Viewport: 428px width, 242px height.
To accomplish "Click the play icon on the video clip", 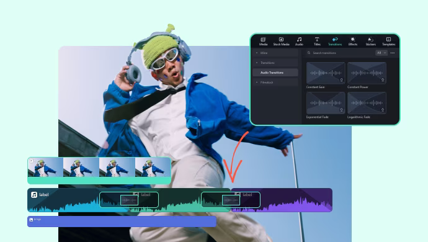I will click(31, 161).
